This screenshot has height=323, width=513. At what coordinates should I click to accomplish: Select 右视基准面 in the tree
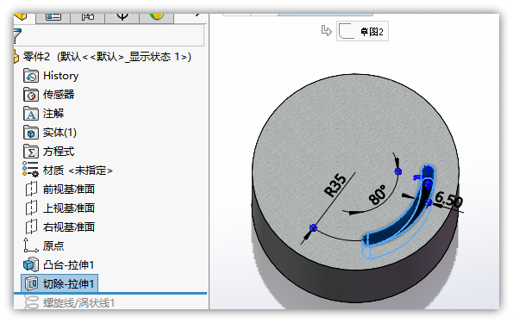coord(69,227)
